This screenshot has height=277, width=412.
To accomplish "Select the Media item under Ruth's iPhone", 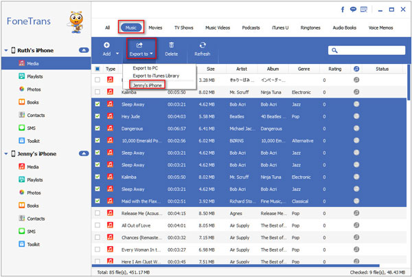I will (46, 63).
